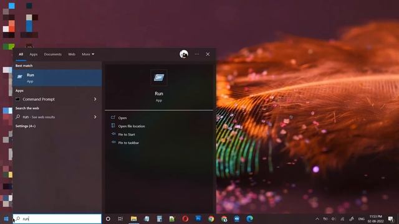
Task: Close the search panel with X
Action: [x=208, y=54]
